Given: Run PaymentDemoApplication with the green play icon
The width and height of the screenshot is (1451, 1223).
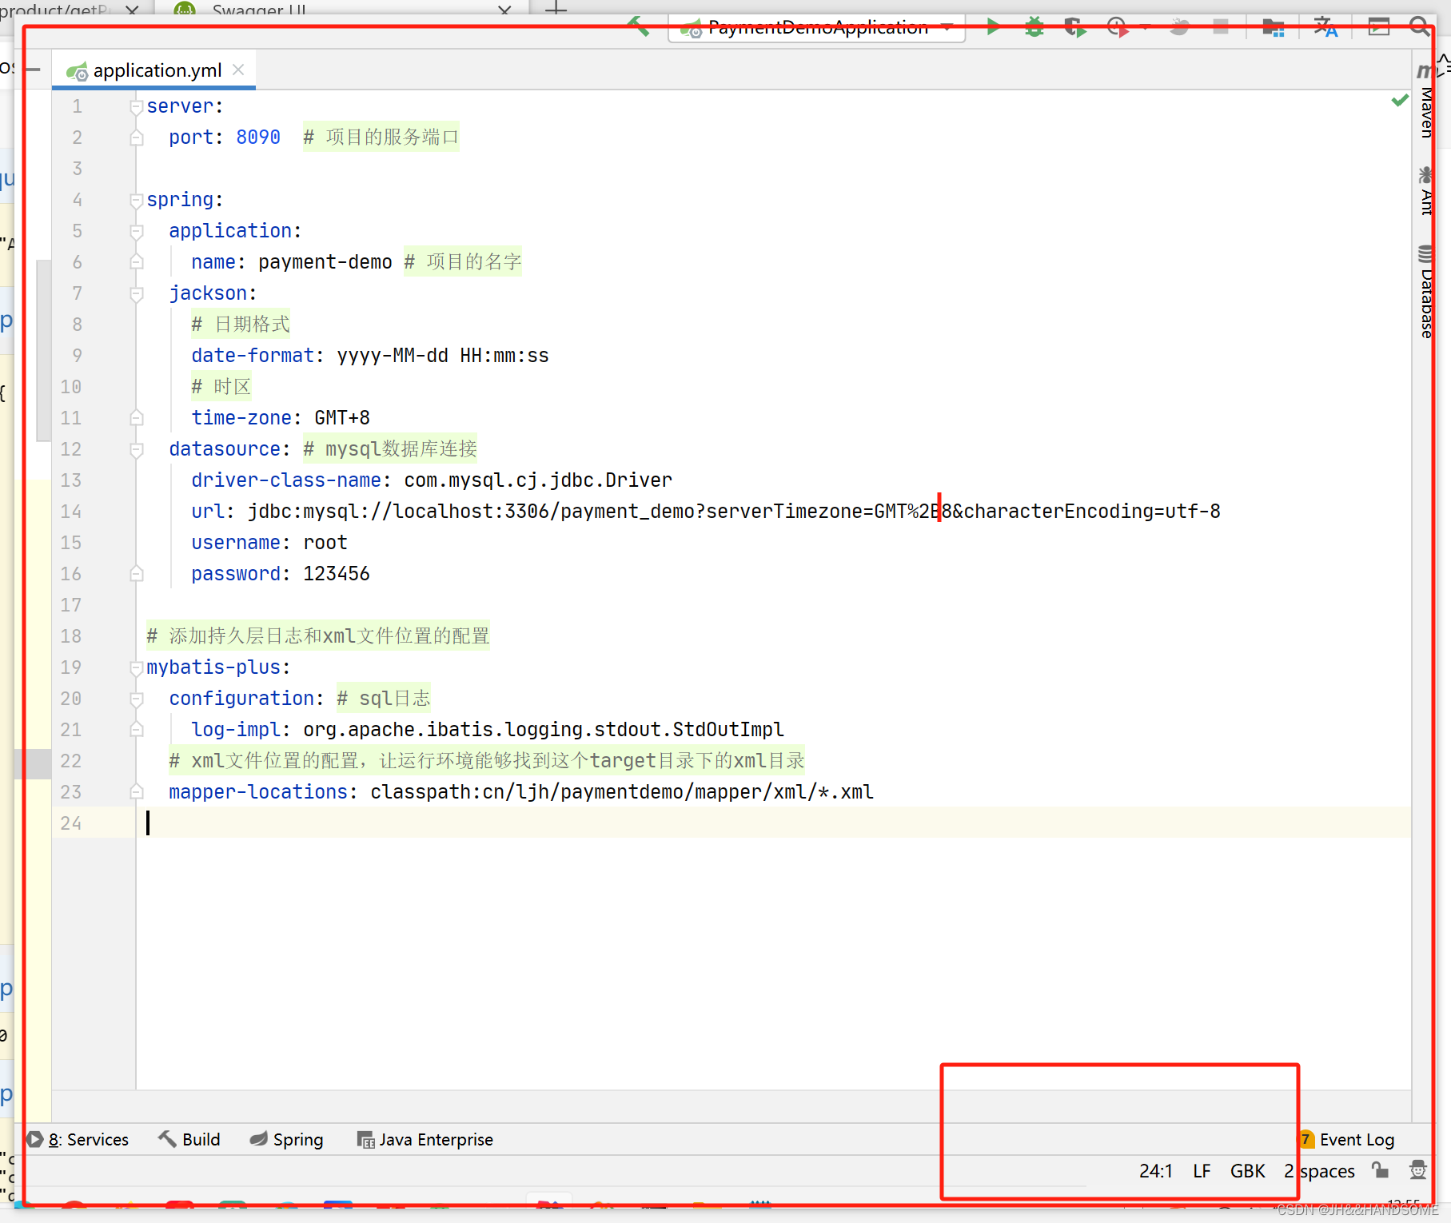Looking at the screenshot, I should (x=992, y=27).
